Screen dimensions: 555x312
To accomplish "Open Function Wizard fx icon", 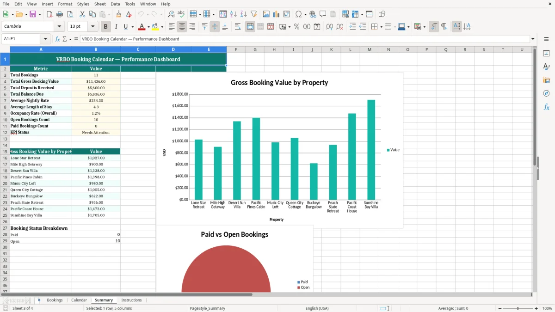I will coord(58,39).
